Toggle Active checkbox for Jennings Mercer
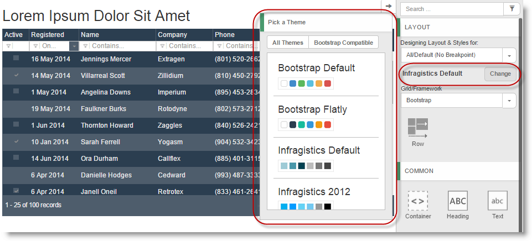Viewport: 532px width, 241px height. [x=16, y=58]
